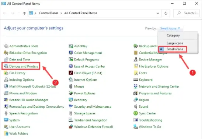Open the Power Options icon
The height and width of the screenshot is (139, 202).
pyautogui.click(x=71, y=93)
